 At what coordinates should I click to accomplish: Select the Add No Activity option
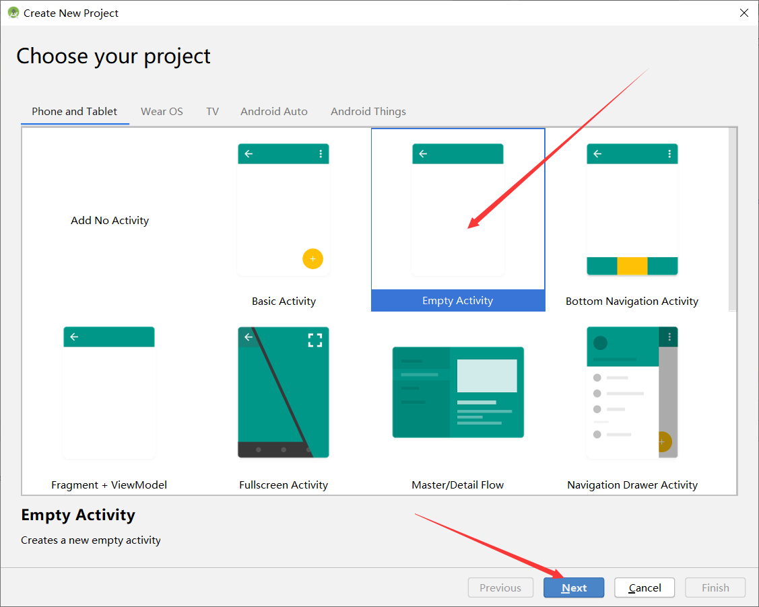tap(109, 220)
